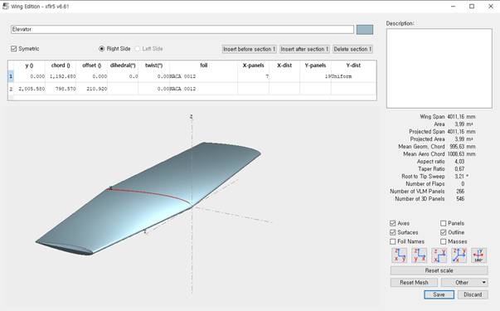Select the Left Side radio button
The width and height of the screenshot is (500, 311).
click(x=138, y=48)
